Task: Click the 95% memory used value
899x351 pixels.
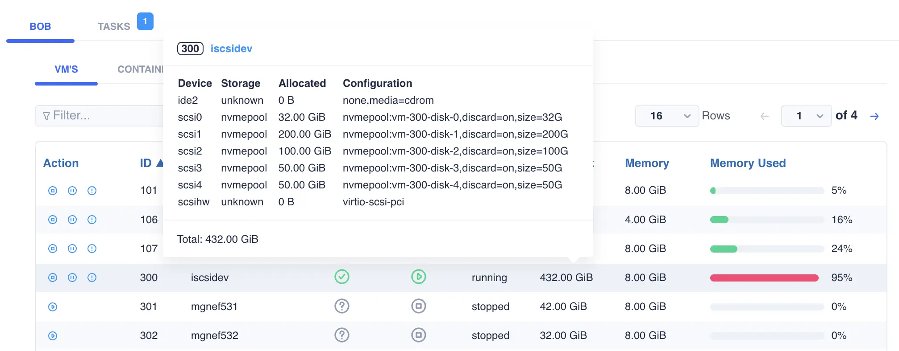Action: pyautogui.click(x=842, y=278)
